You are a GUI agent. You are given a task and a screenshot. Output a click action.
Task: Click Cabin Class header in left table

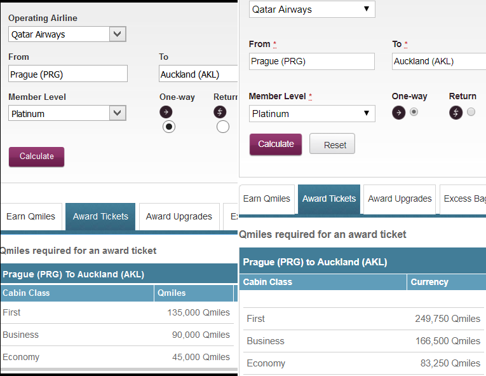pyautogui.click(x=77, y=293)
